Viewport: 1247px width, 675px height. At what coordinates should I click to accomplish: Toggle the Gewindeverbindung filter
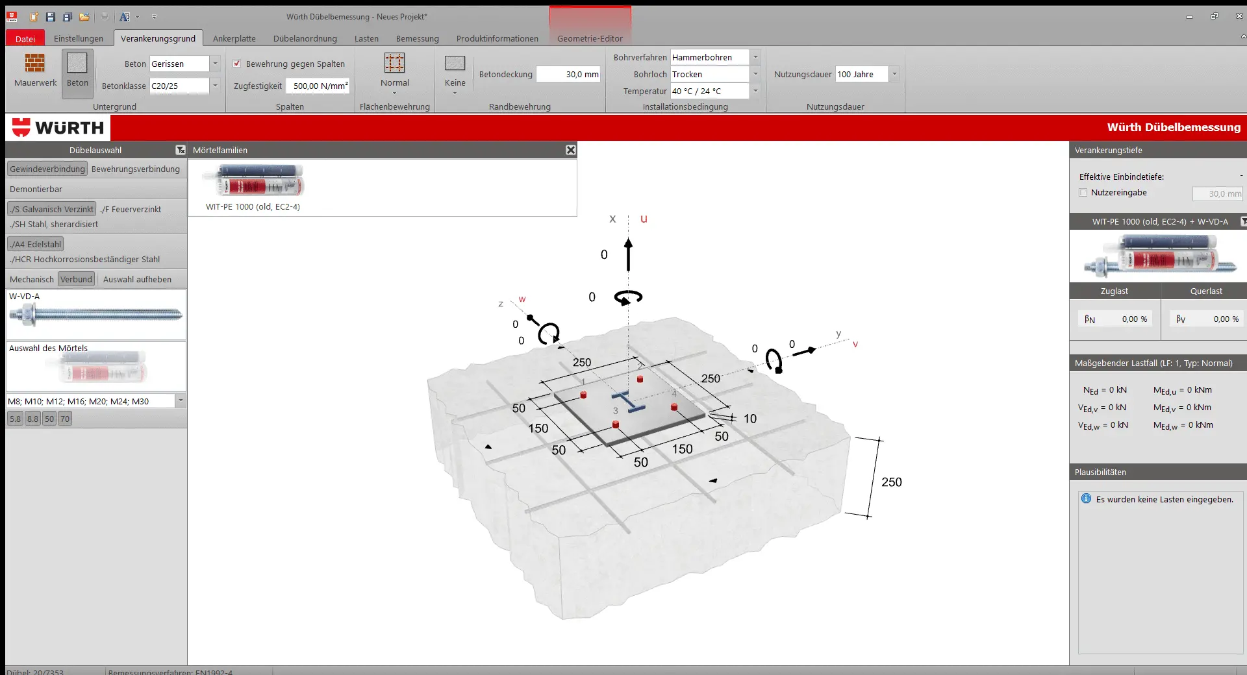tap(47, 169)
